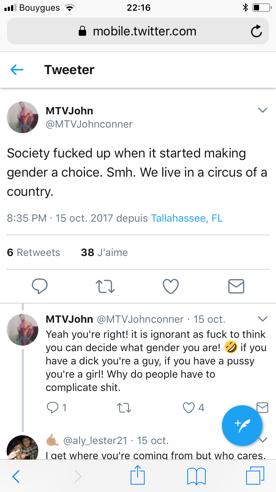Open the Safari share sheet
This screenshot has height=492, width=276.
[138, 475]
